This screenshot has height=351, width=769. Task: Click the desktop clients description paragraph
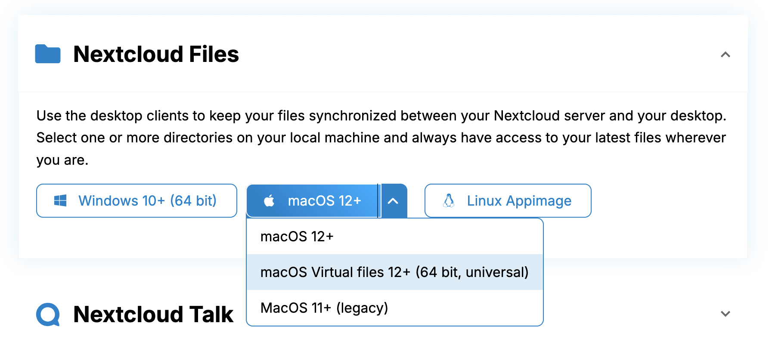click(x=381, y=138)
